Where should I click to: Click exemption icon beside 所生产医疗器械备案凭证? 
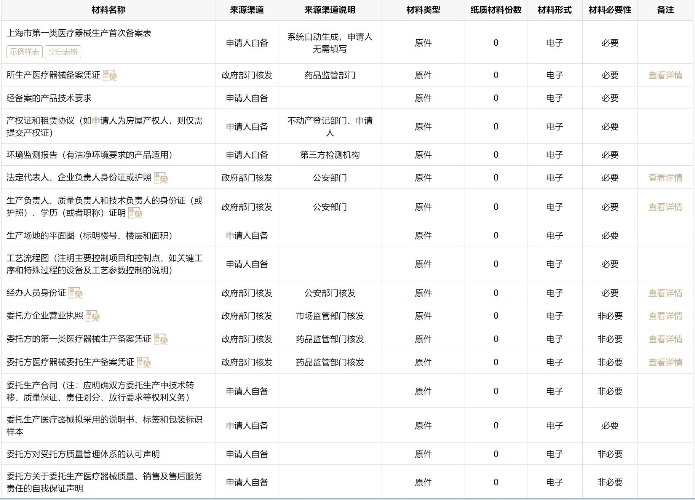(x=110, y=75)
